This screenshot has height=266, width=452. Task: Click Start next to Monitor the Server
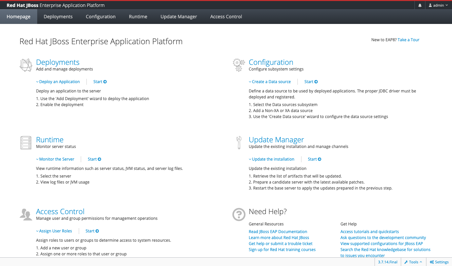pos(94,159)
